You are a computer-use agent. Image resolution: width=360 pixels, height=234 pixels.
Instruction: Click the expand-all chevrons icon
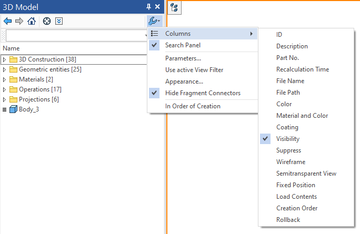coord(59,21)
